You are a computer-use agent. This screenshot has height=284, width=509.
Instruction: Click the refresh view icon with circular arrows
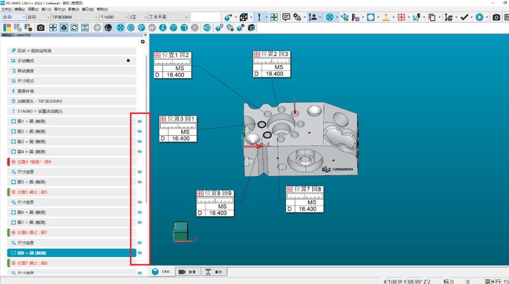74,28
